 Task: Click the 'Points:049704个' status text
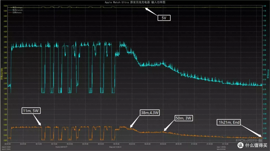[61, 147]
